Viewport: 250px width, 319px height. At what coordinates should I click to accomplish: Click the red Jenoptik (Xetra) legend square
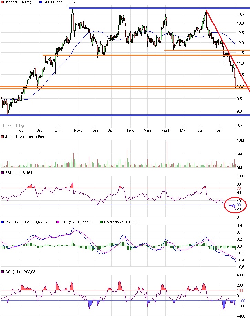click(2, 2)
